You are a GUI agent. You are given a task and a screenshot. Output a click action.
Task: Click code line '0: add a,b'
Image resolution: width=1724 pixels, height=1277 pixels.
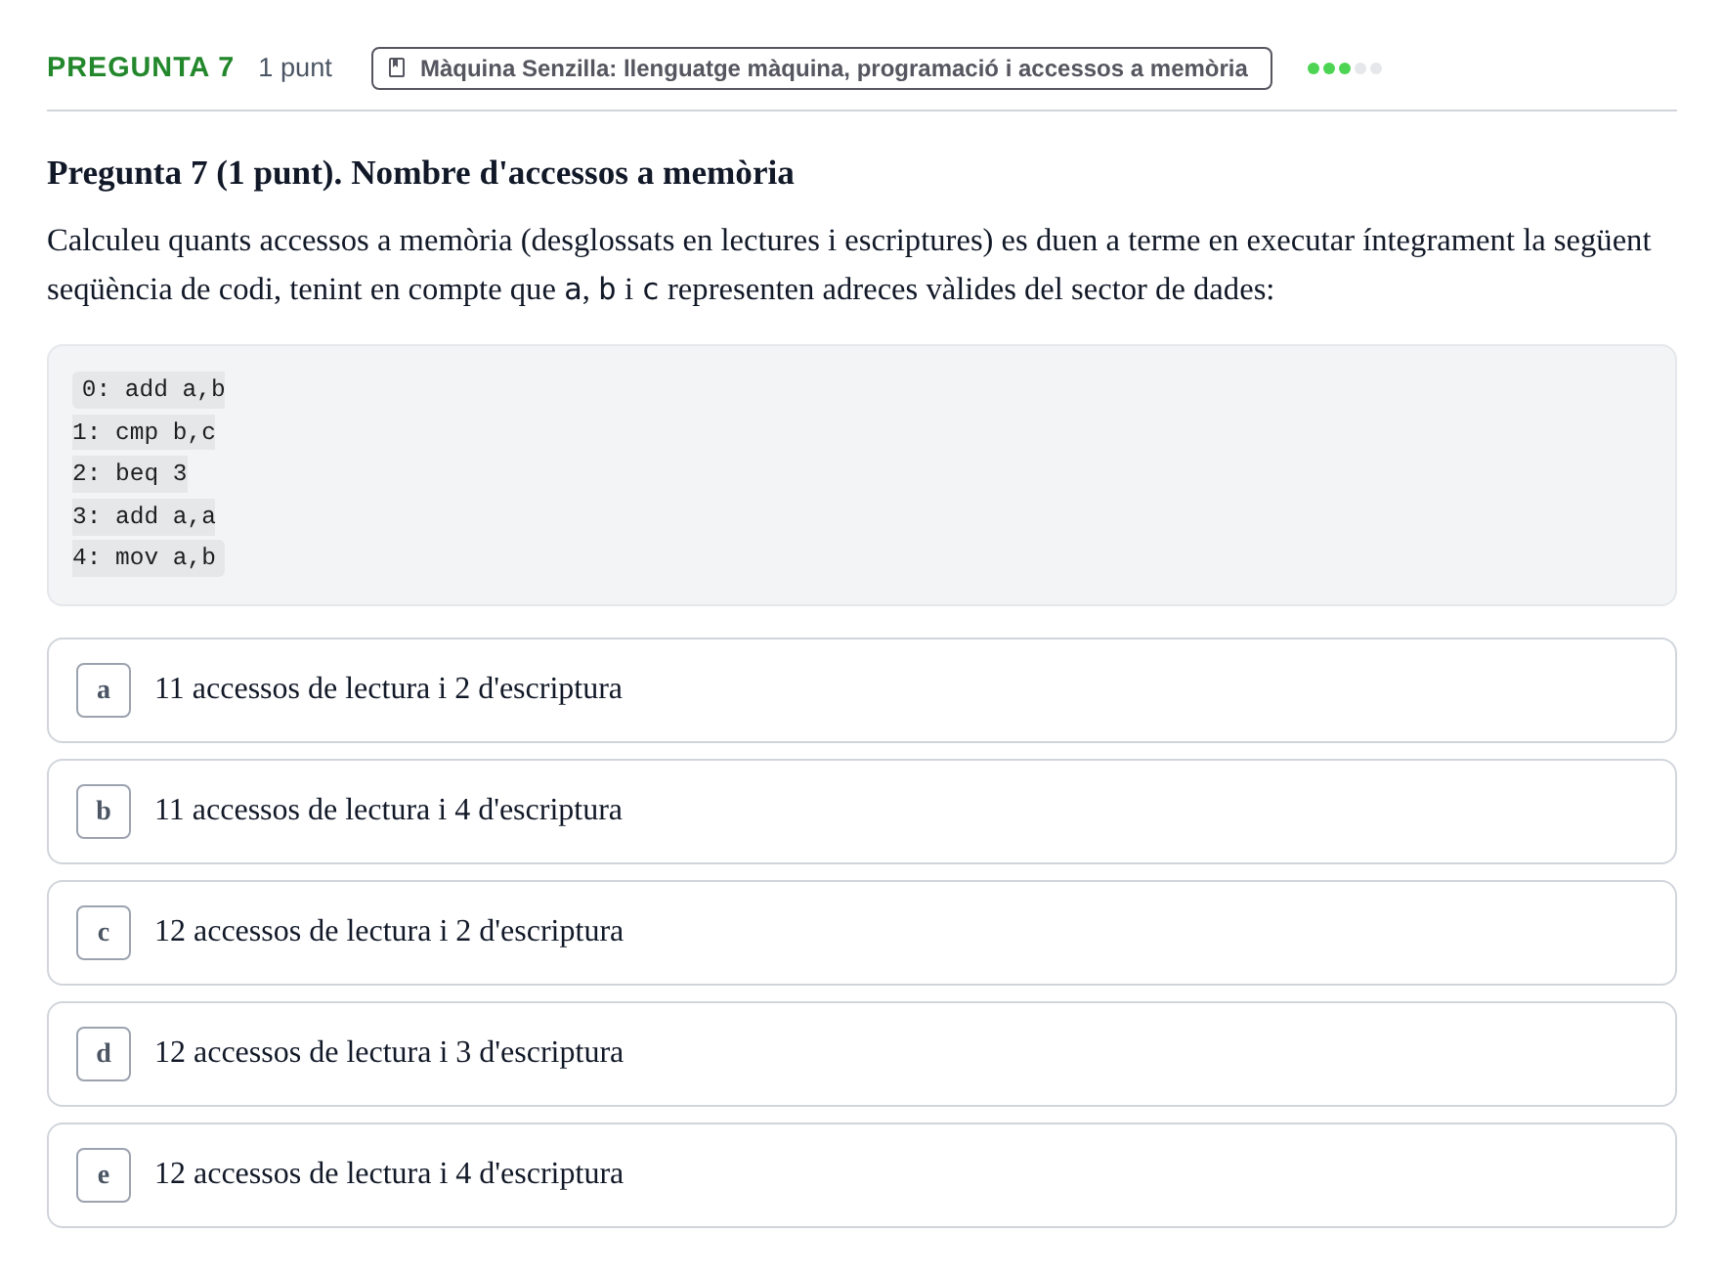149,389
